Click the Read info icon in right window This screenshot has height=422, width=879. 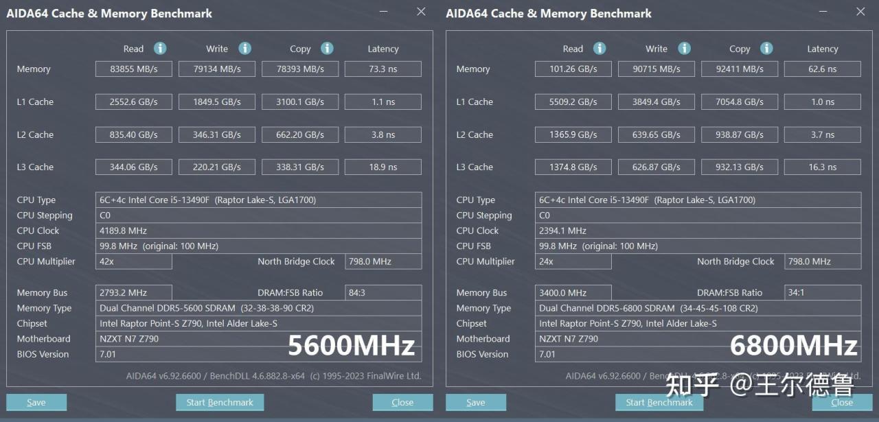pyautogui.click(x=600, y=48)
